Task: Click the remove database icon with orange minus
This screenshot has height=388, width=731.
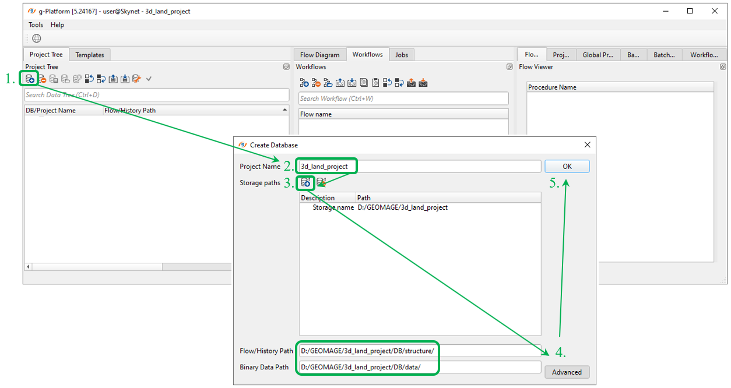Action: pos(42,79)
